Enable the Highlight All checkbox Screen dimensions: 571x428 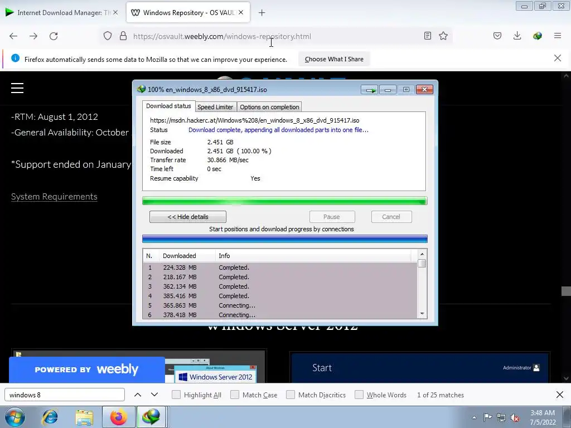click(176, 395)
